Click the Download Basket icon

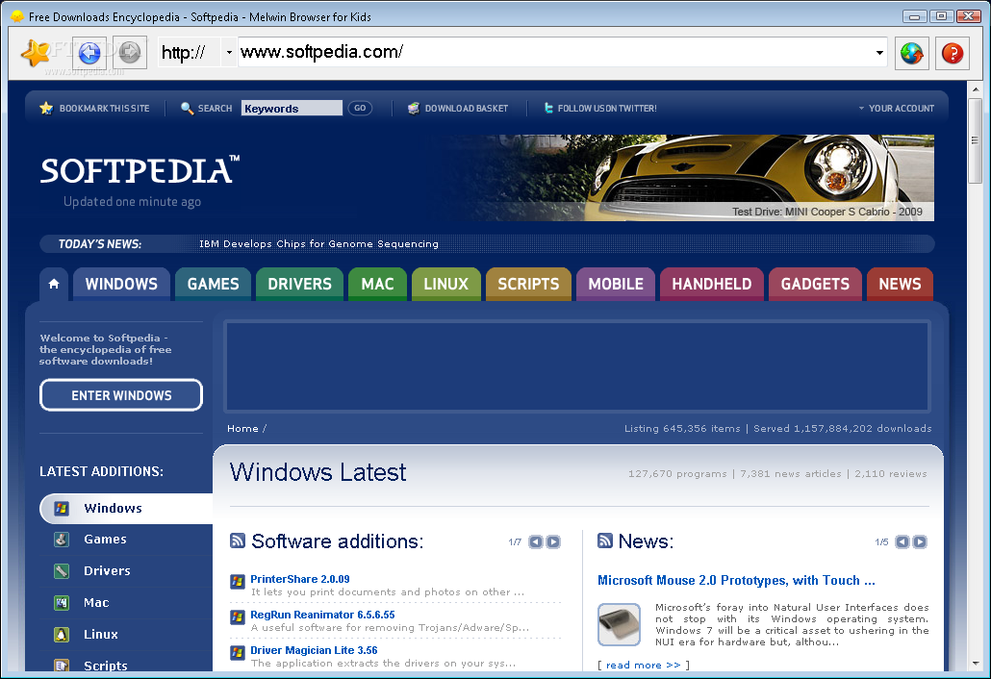pos(414,108)
